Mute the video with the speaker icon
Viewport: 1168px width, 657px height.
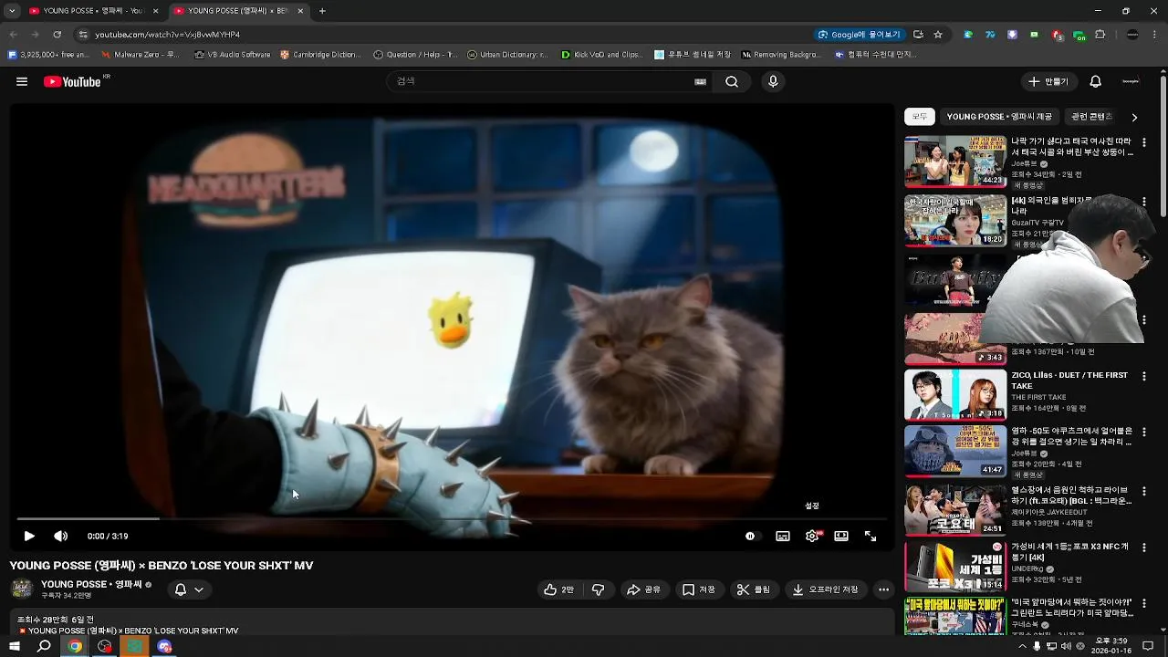(60, 537)
